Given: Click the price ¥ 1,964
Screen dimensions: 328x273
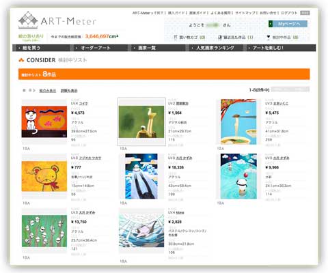Looking at the screenshot, I should (175, 113).
